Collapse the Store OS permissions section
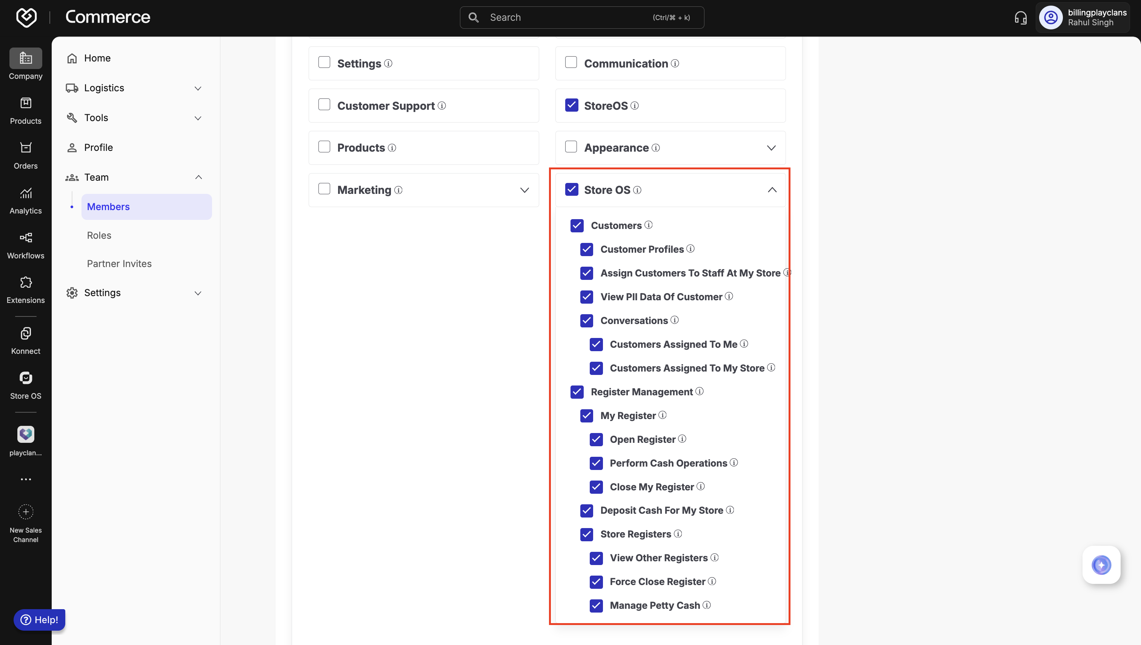This screenshot has width=1141, height=645. [x=772, y=190]
